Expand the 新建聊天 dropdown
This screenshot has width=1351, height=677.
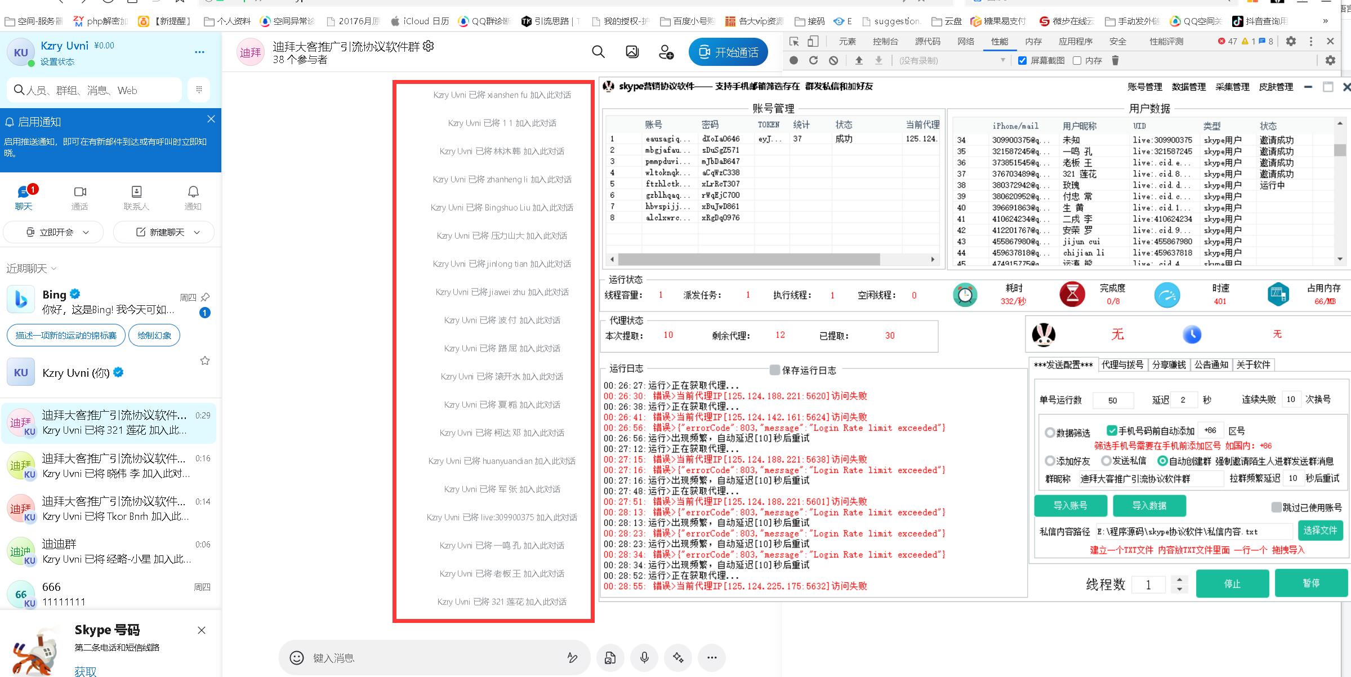click(197, 232)
